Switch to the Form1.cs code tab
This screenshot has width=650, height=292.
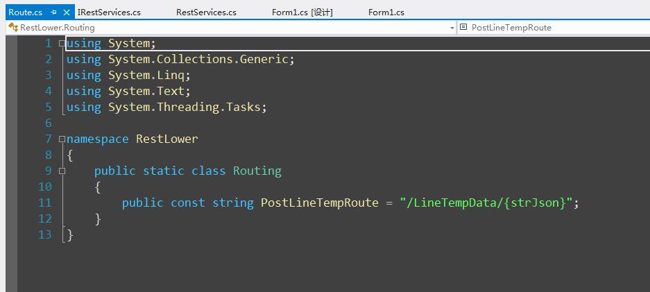pyautogui.click(x=386, y=12)
